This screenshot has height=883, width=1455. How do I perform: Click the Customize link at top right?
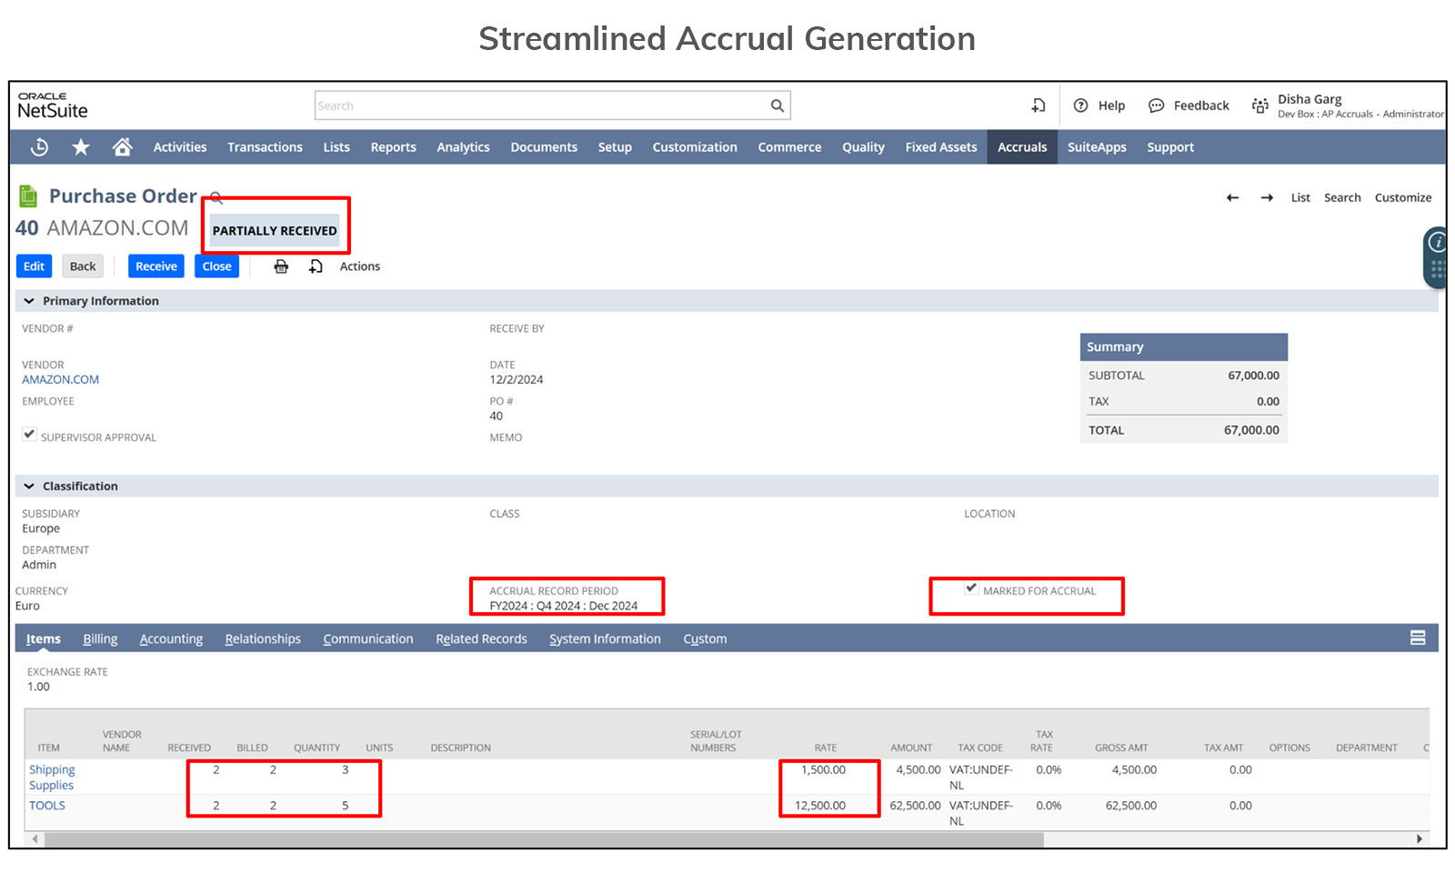click(x=1403, y=197)
